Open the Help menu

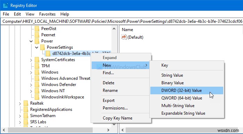pos(65,14)
